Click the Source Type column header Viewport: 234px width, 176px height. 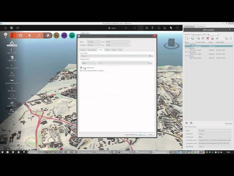coord(201,42)
